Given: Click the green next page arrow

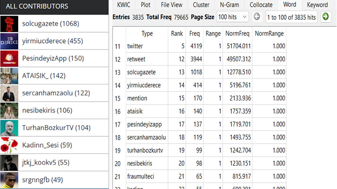Looking at the screenshot, I should [325, 17].
